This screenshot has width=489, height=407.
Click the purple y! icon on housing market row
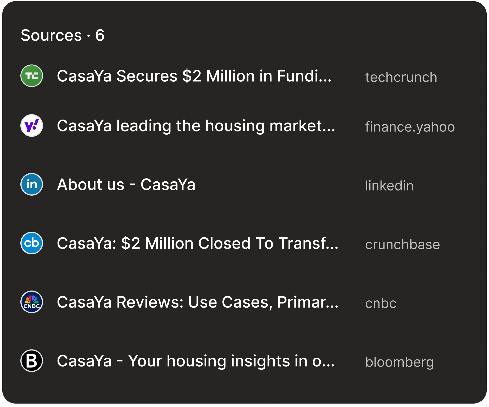tap(31, 125)
